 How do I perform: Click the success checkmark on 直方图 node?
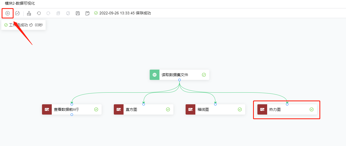(168, 109)
